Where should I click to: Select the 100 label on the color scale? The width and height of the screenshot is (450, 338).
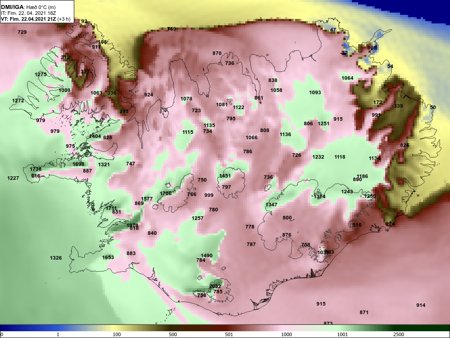coord(117,334)
